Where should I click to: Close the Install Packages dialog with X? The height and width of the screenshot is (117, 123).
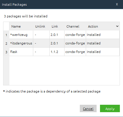point(117,4)
